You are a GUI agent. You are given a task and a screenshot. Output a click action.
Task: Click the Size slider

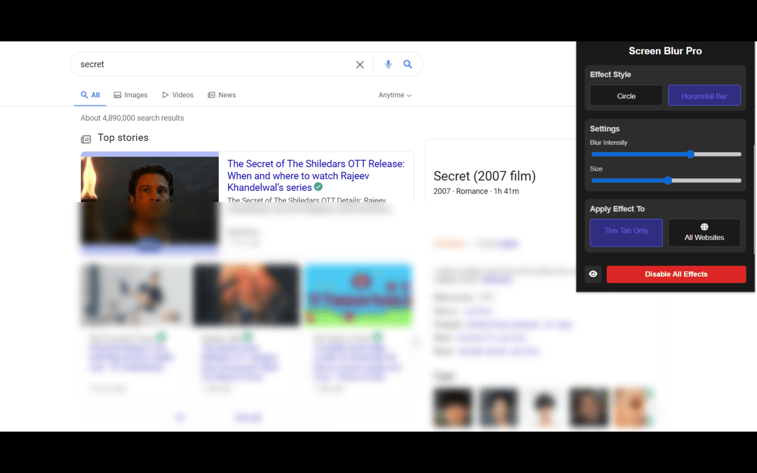666,180
